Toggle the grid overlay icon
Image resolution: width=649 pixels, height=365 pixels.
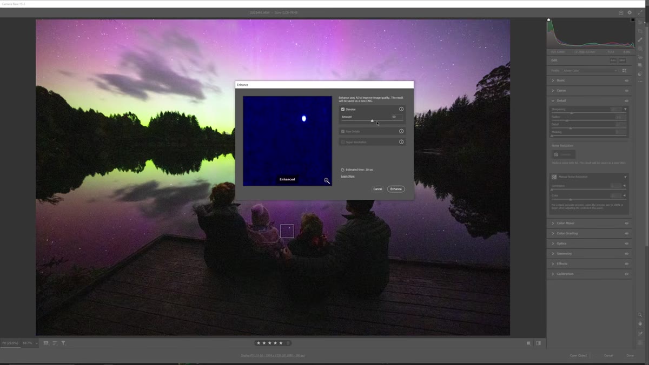640,343
